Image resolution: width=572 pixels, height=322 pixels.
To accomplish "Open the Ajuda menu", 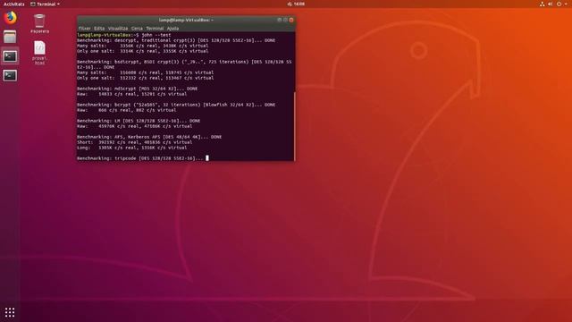I will coord(172,28).
